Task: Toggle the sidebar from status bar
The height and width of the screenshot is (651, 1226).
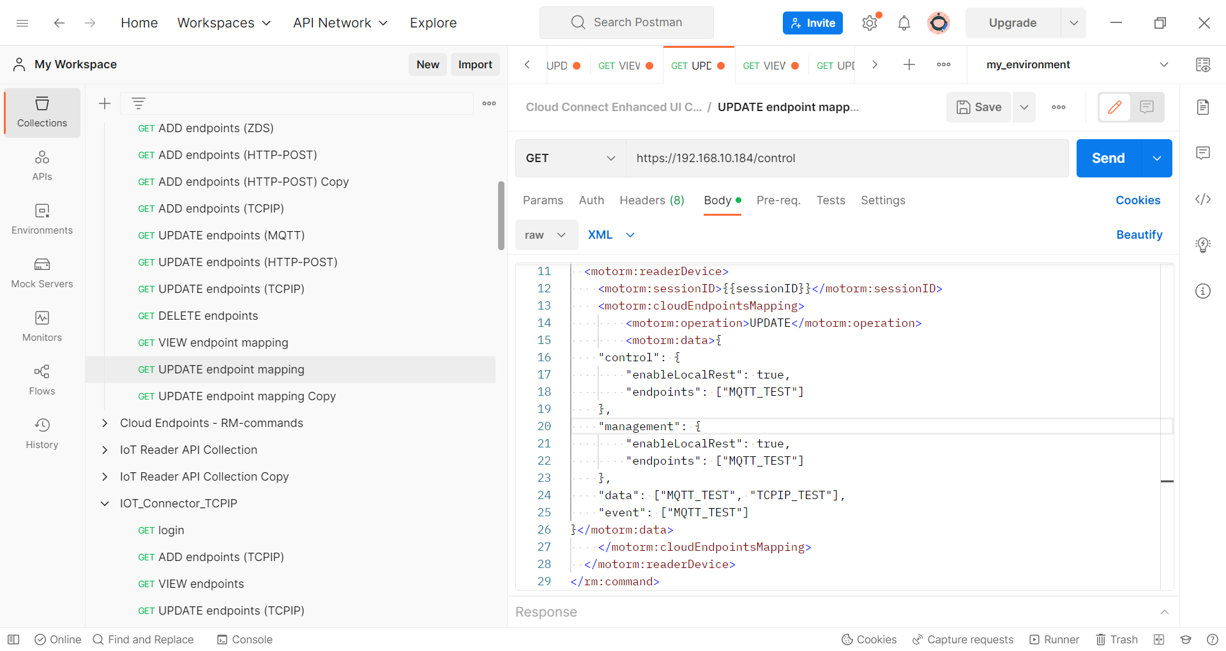Action: pos(13,640)
